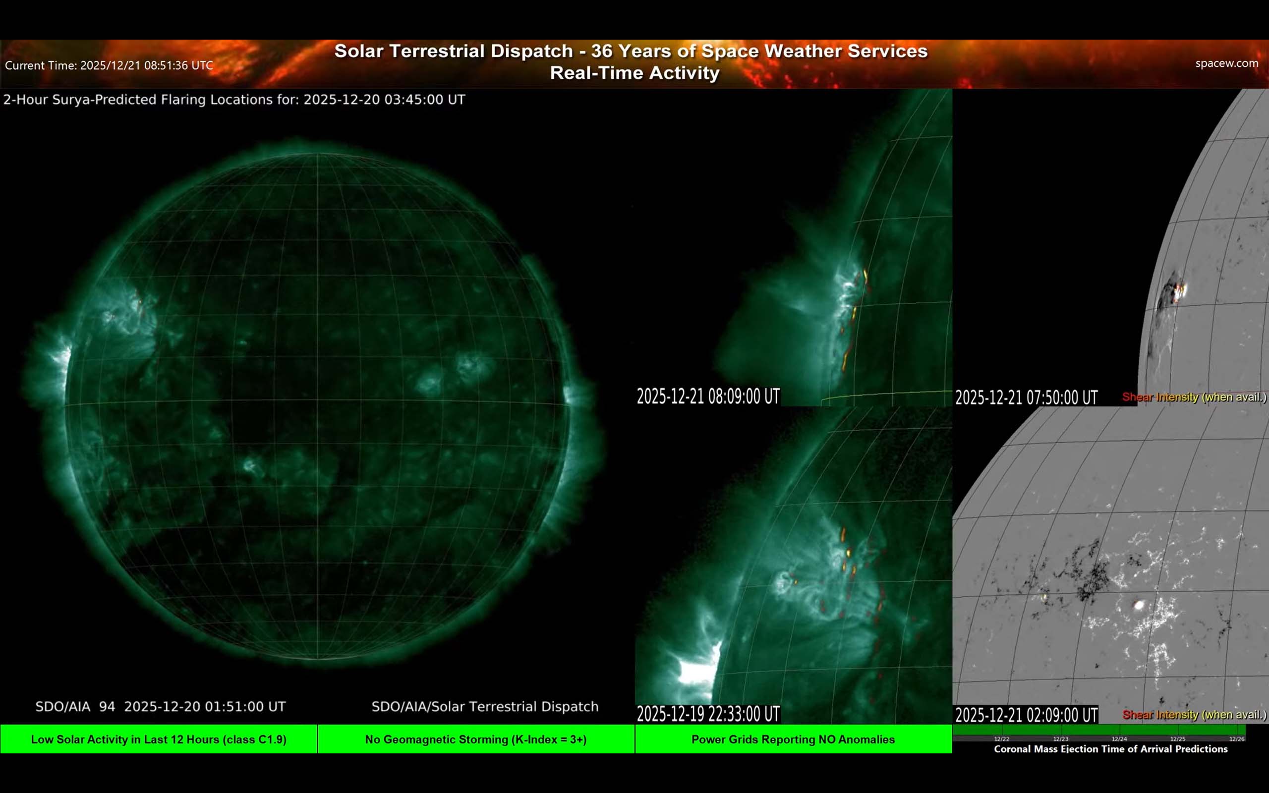Click the Current Time display
1269x793 pixels.
point(109,65)
